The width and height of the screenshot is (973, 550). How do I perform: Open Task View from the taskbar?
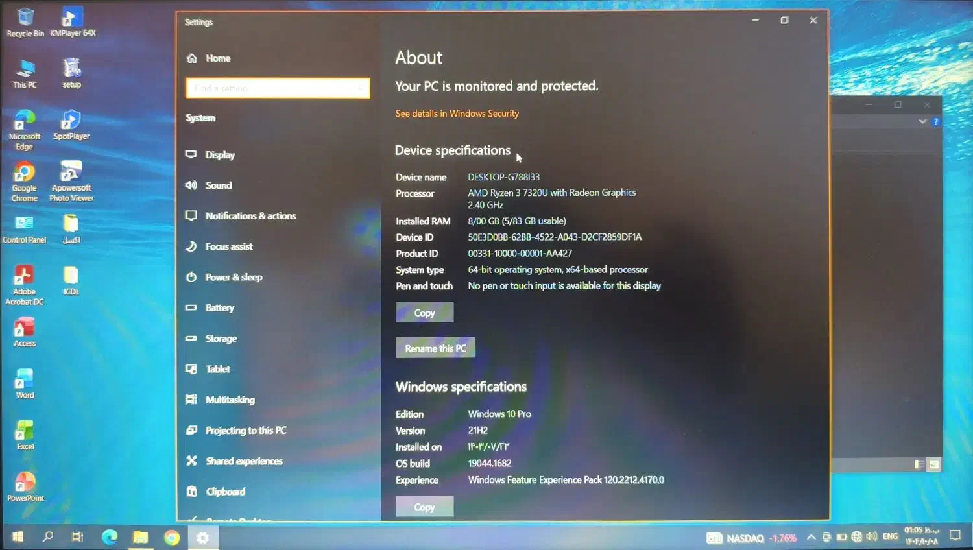pos(78,537)
